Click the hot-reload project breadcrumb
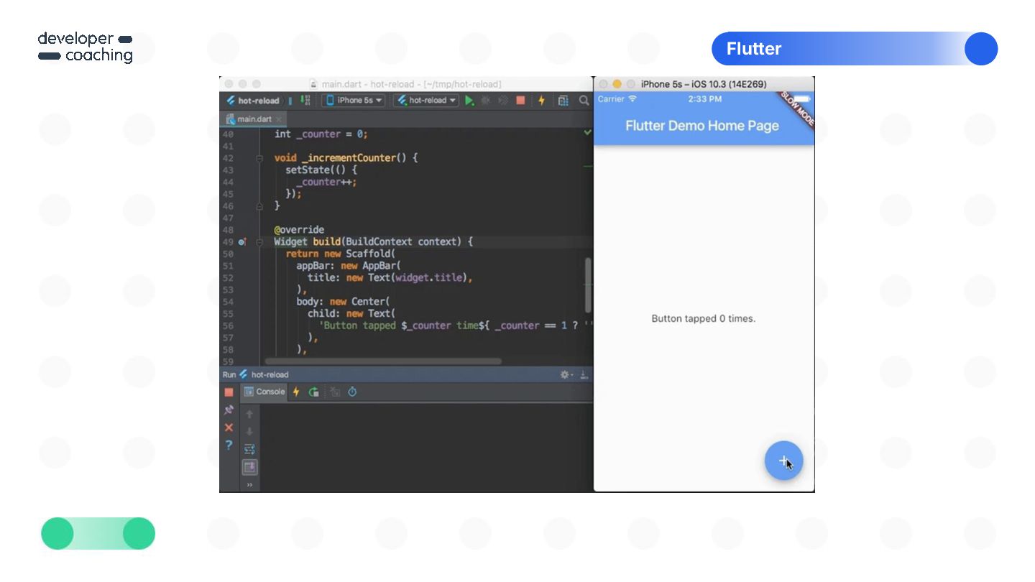 coord(253,101)
